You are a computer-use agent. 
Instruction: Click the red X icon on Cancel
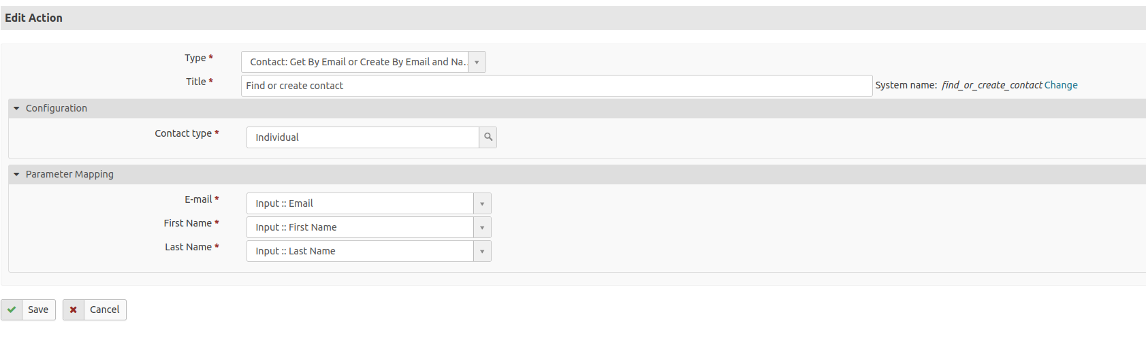74,310
